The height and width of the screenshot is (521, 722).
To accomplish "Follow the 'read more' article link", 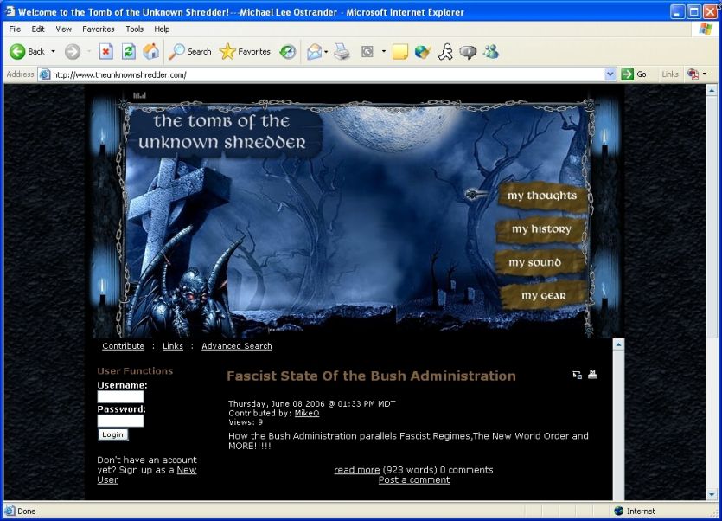I will [x=356, y=470].
